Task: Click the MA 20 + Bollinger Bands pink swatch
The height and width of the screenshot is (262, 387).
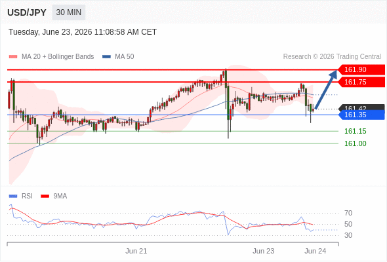Action: pyautogui.click(x=13, y=57)
